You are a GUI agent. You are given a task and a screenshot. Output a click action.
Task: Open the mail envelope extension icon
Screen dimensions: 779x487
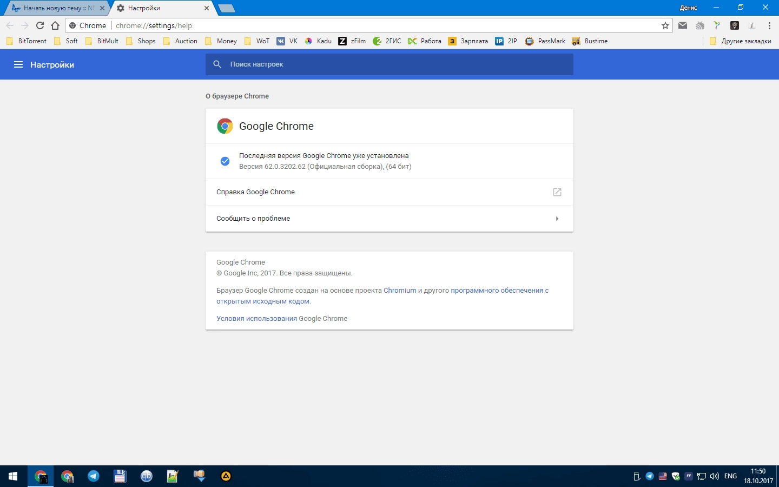click(x=683, y=25)
